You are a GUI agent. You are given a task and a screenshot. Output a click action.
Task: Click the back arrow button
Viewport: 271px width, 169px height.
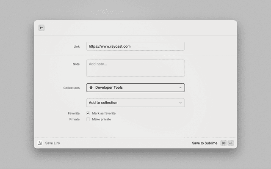(x=41, y=28)
